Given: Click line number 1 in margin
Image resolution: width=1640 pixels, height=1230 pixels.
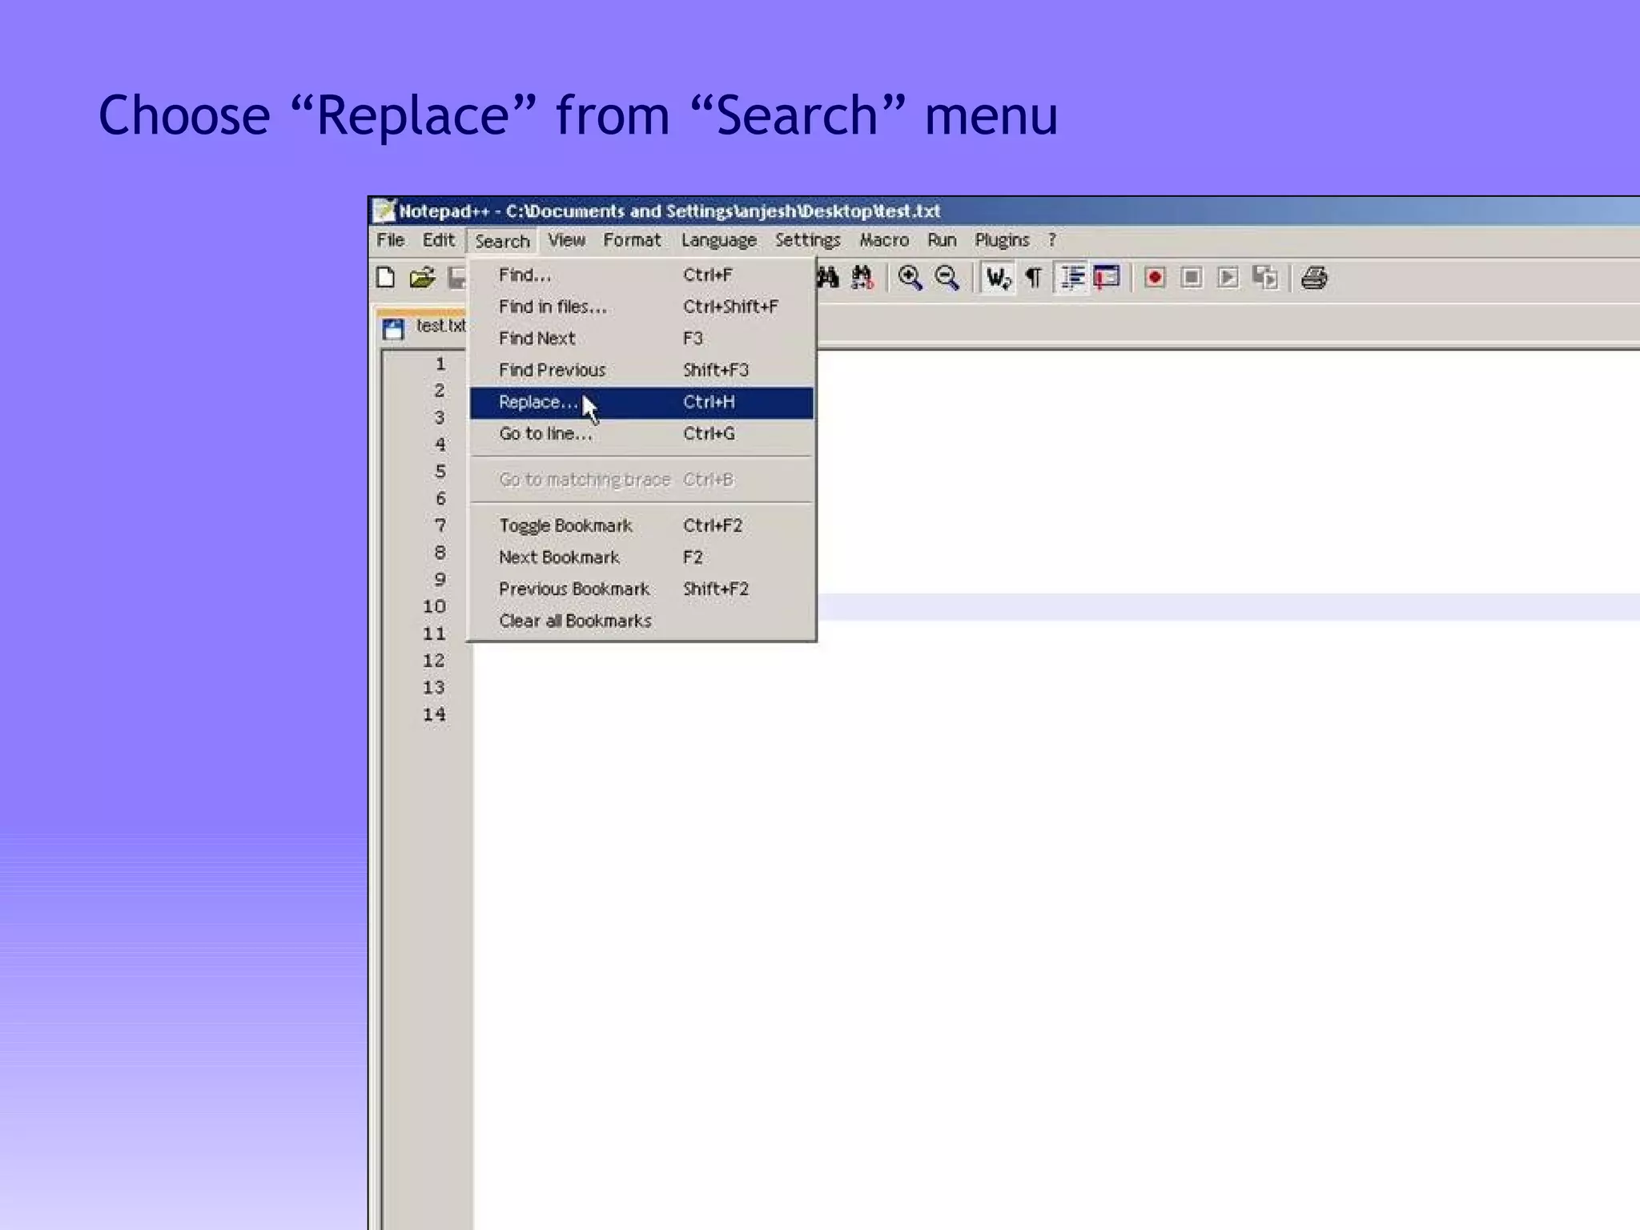Looking at the screenshot, I should [x=440, y=364].
